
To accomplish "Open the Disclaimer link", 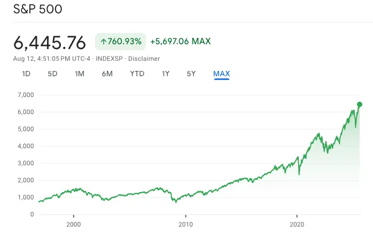I will click(x=144, y=59).
